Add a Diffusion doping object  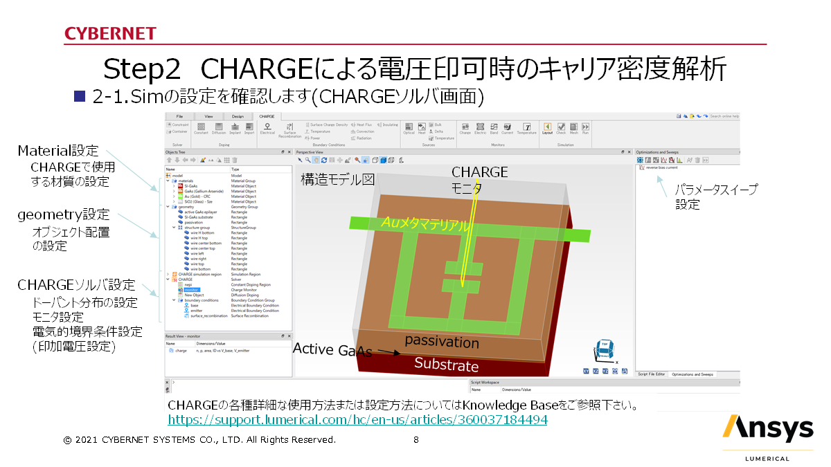(x=219, y=129)
